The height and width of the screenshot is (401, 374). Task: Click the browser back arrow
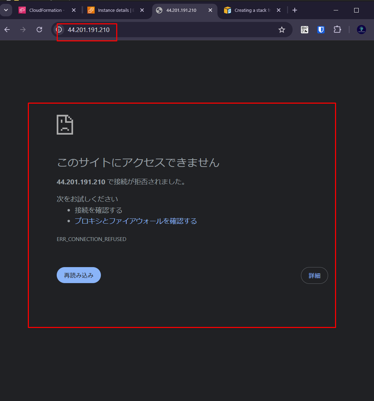point(7,30)
